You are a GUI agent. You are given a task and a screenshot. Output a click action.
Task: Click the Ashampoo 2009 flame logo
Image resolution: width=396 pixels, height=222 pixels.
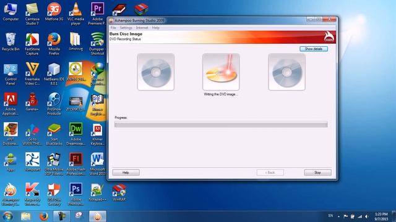[x=329, y=37]
